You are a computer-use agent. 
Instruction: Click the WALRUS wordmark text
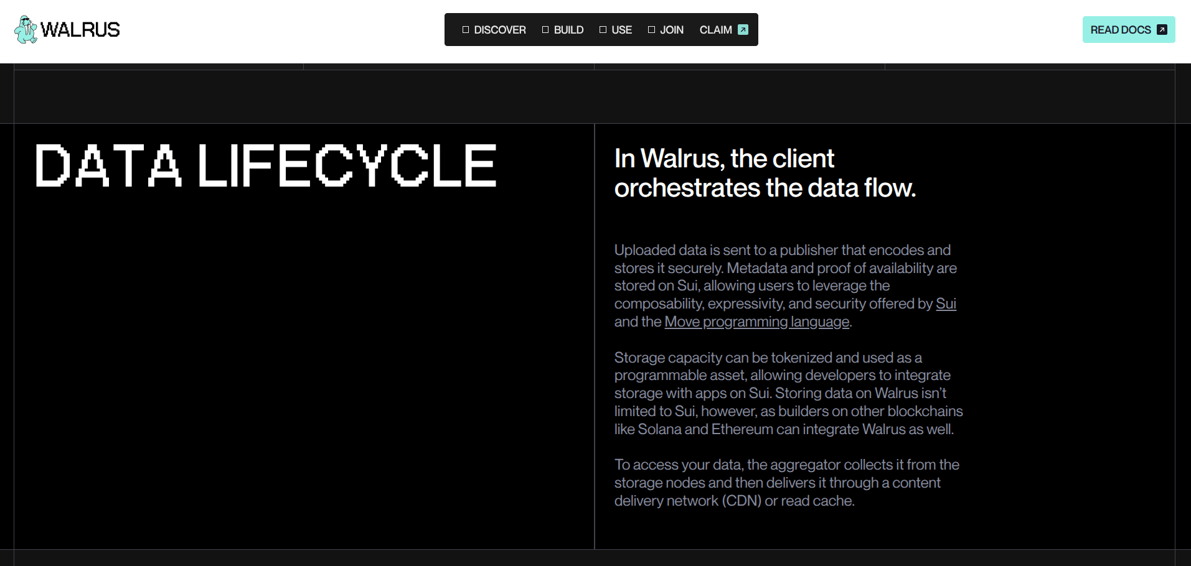click(x=80, y=30)
